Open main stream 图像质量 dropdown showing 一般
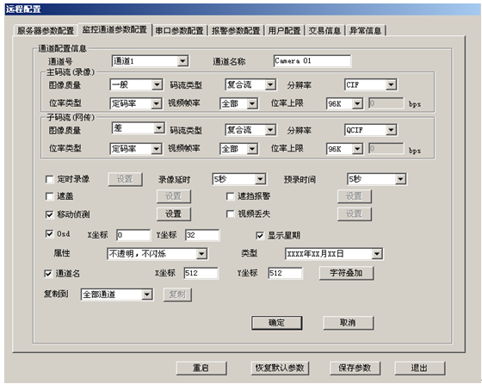The height and width of the screenshot is (384, 482). (136, 84)
